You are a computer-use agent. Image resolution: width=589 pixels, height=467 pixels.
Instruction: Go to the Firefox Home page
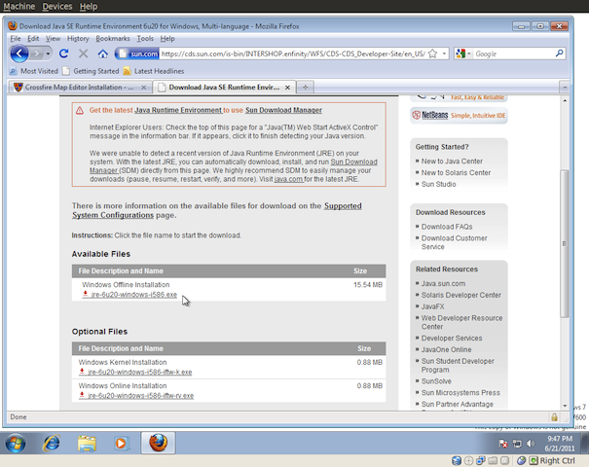click(103, 54)
